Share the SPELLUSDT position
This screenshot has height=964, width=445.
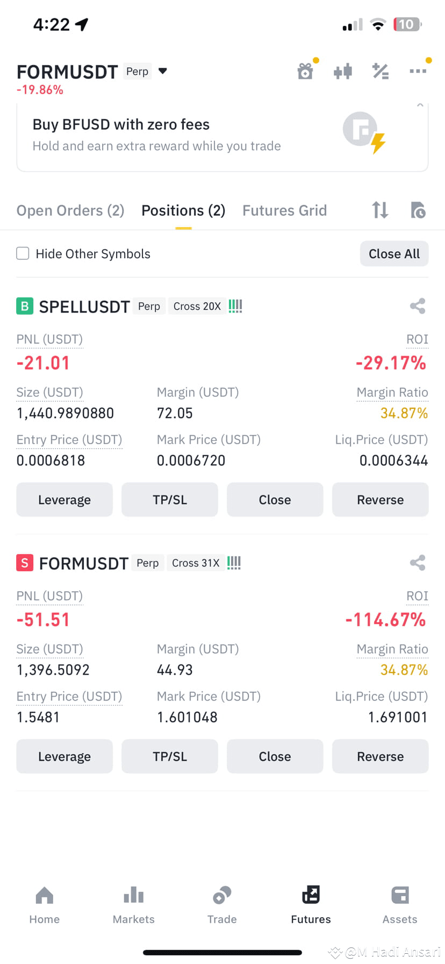pyautogui.click(x=418, y=306)
